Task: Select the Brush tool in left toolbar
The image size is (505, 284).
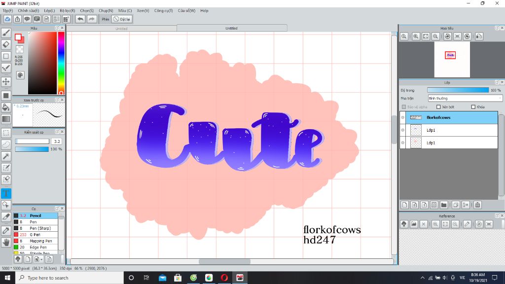Action: click(6, 33)
